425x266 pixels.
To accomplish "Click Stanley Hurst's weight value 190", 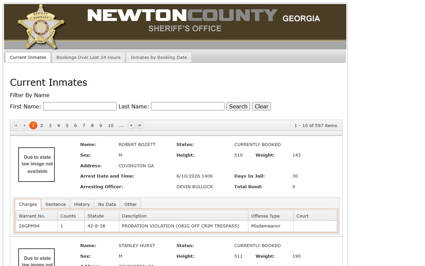I will 297,256.
